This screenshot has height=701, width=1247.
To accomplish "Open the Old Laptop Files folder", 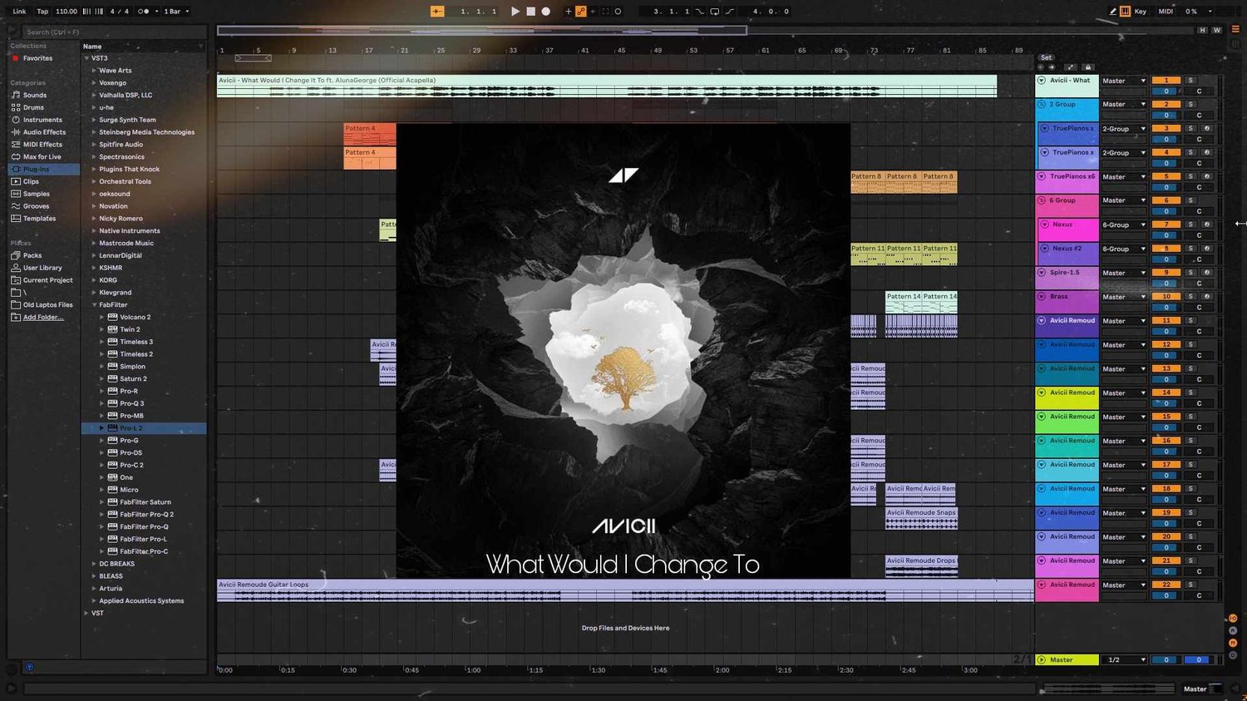I will (47, 305).
